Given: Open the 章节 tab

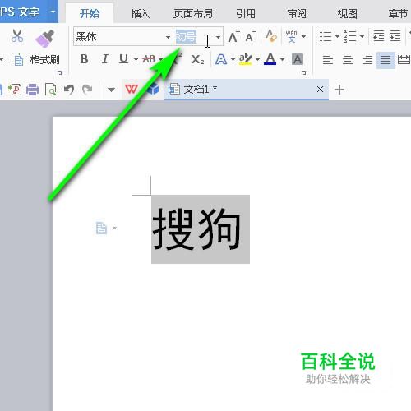Looking at the screenshot, I should 398,13.
